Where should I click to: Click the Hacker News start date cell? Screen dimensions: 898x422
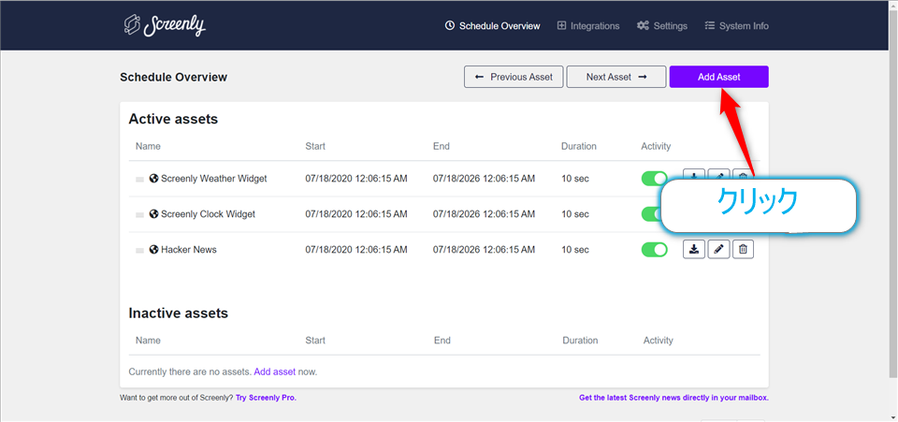point(356,250)
